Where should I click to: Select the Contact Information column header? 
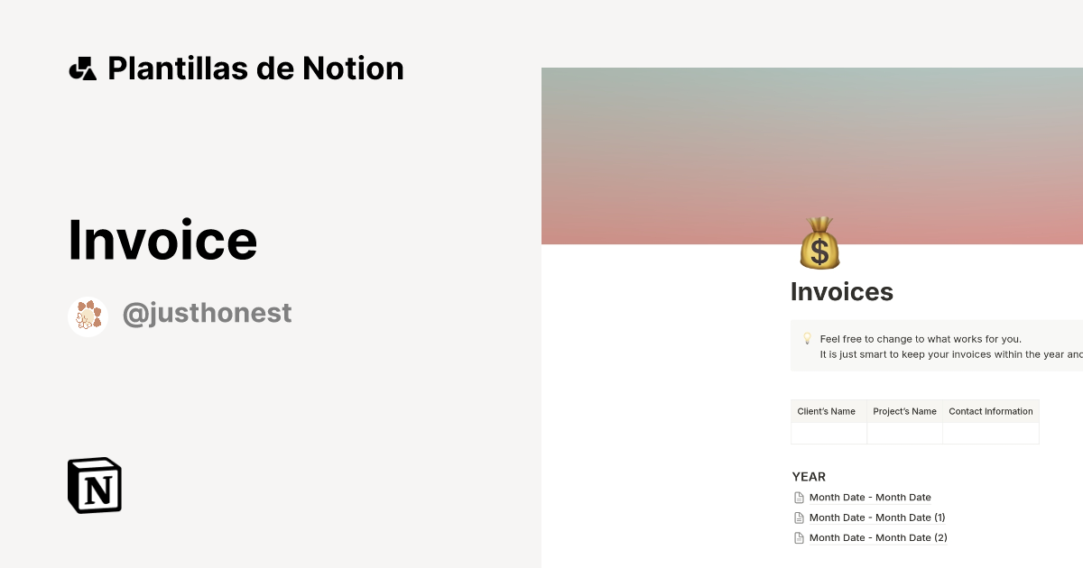coord(990,411)
